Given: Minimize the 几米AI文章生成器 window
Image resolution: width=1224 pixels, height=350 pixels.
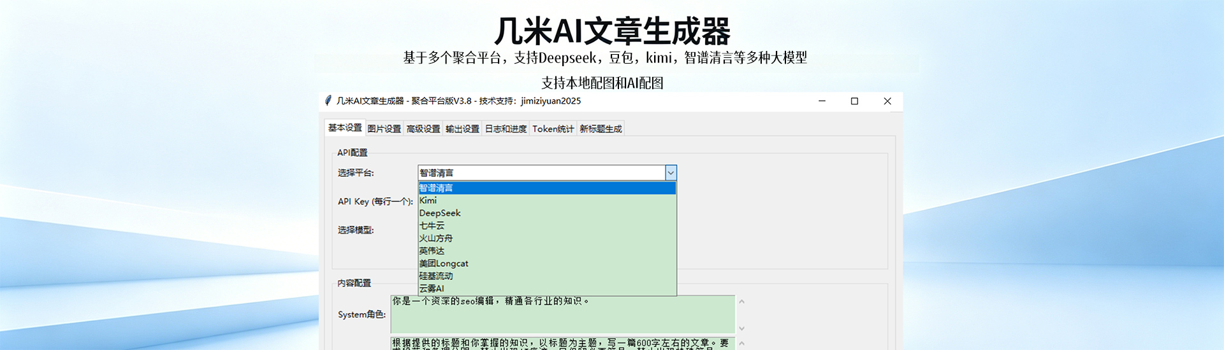Looking at the screenshot, I should pos(822,101).
